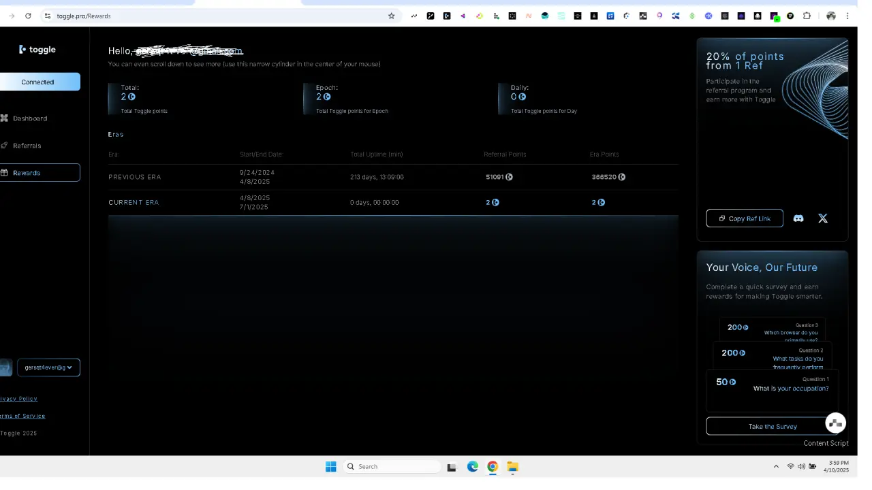Image resolution: width=872 pixels, height=490 pixels.
Task: Open quick settings via the volume icon
Action: (x=801, y=466)
